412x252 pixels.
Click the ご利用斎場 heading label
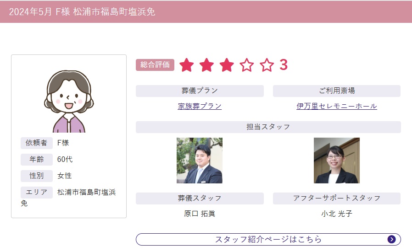pos(337,91)
